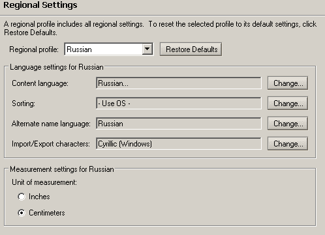Click Change for Content language
This screenshot has height=235, width=325.
[288, 83]
